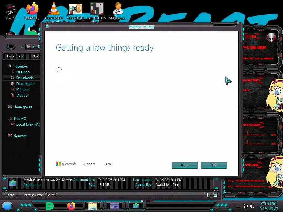Click the network tray icon
The height and width of the screenshot is (212, 283).
pyautogui.click(x=246, y=206)
